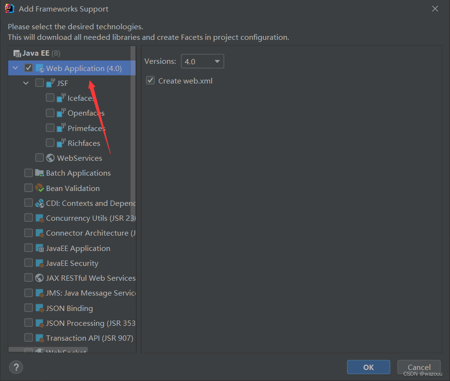This screenshot has width=450, height=381.
Task: Tick the Icefaces checkbox
Action: pos(50,97)
